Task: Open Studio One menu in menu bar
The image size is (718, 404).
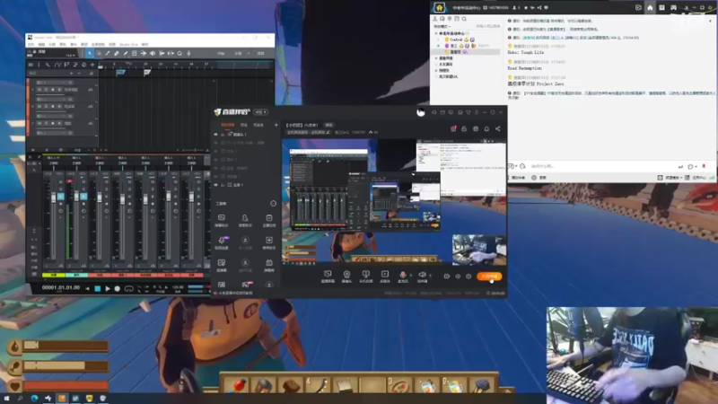Action: tap(128, 44)
